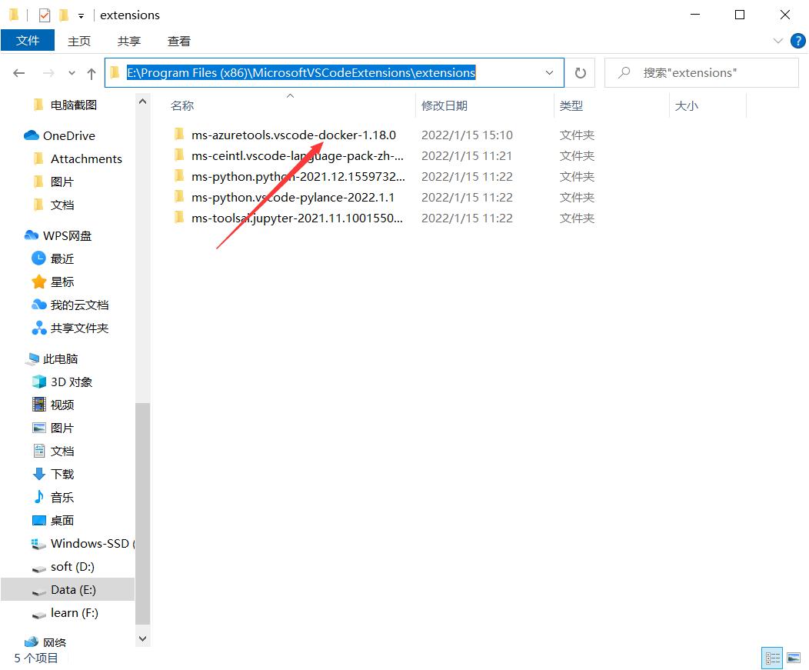Expand the ribbon with the chevron arrow

[x=778, y=41]
